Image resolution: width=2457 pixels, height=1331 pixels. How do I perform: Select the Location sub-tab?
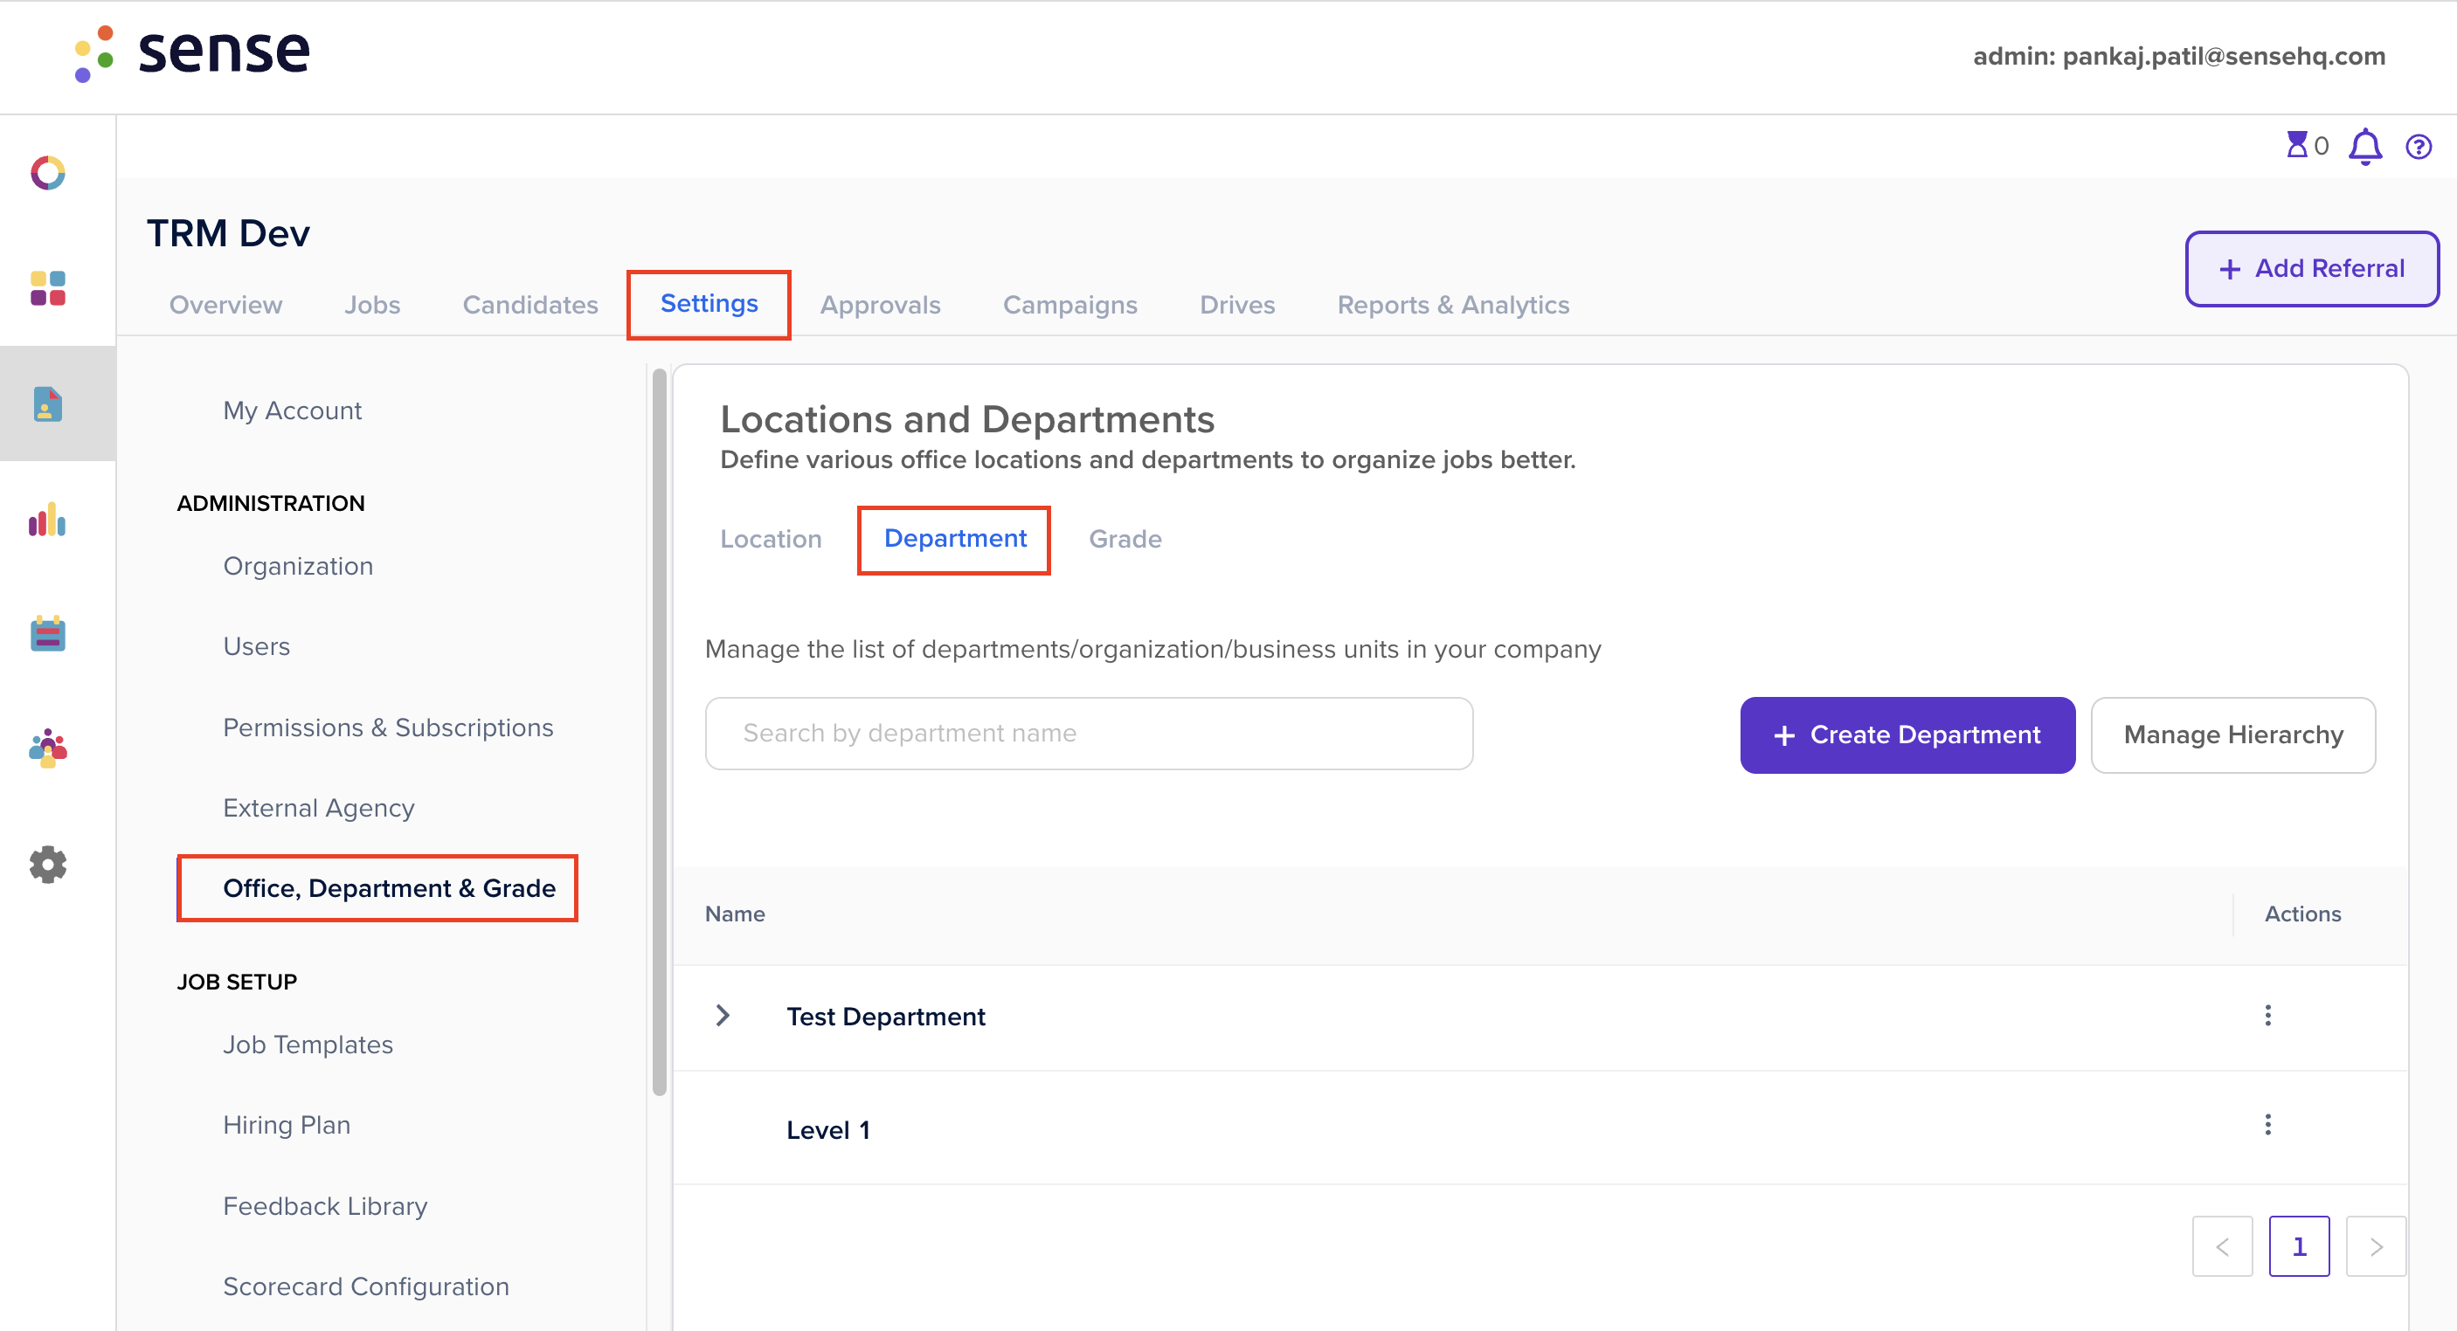(771, 540)
